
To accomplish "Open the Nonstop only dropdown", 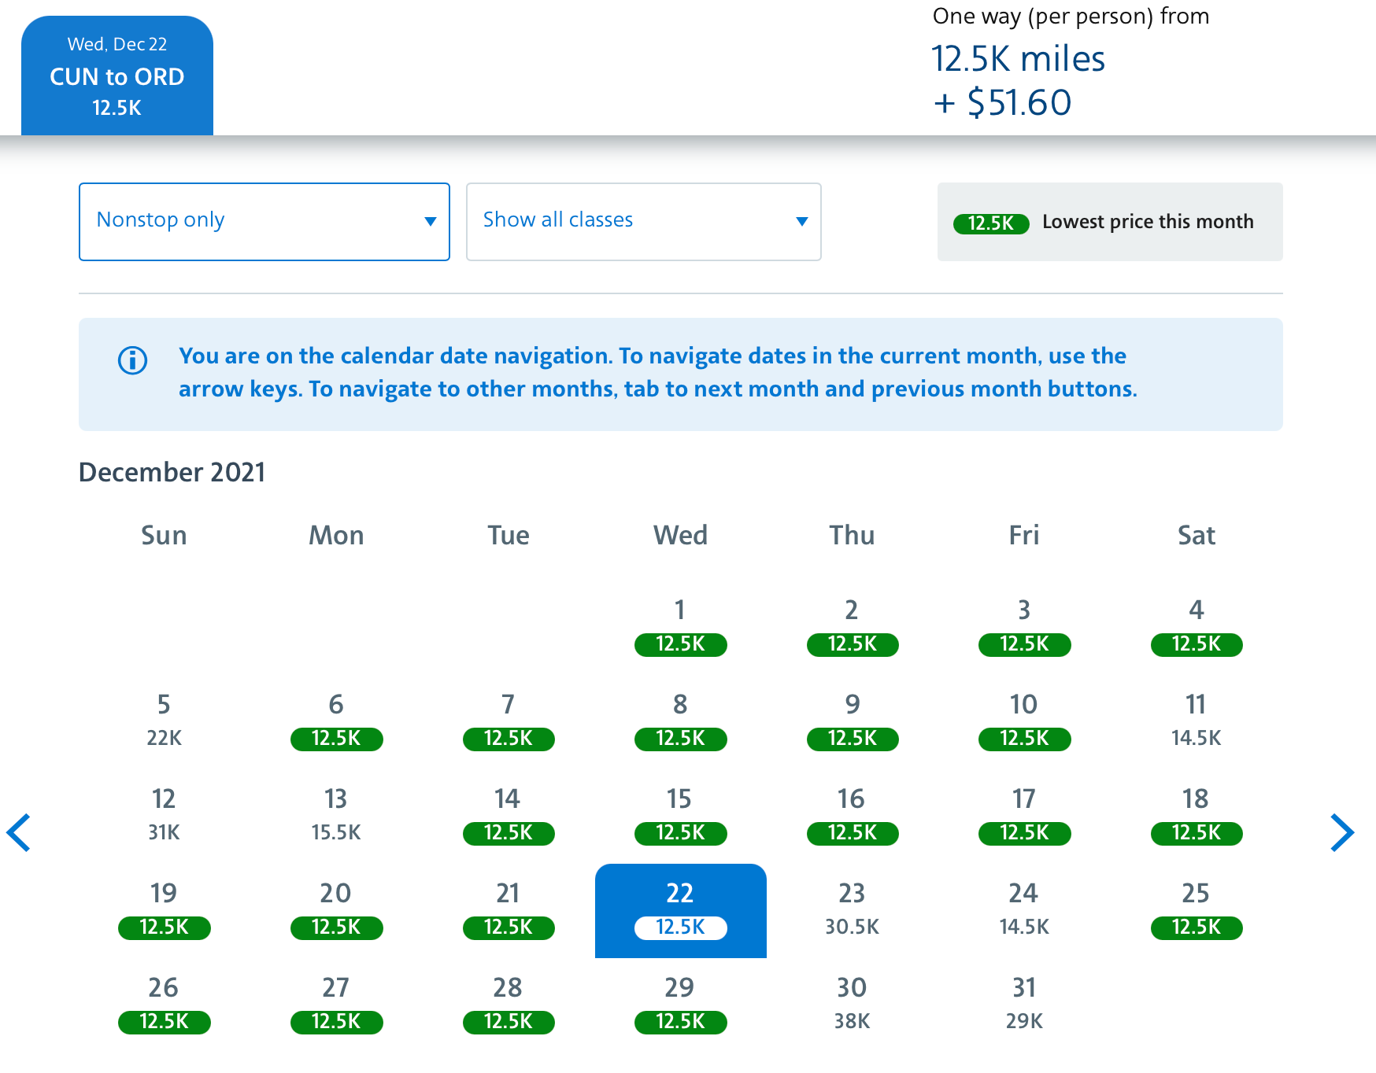I will [x=264, y=222].
